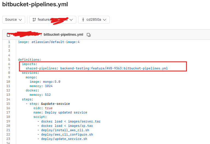Click the mongo:5.0 image value

point(52,82)
